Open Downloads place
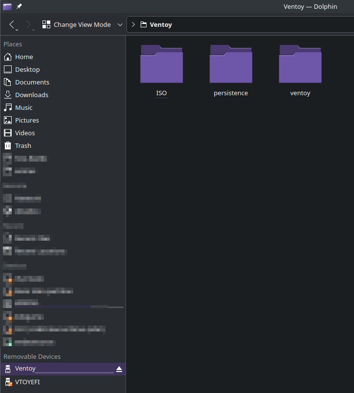 pyautogui.click(x=32, y=95)
